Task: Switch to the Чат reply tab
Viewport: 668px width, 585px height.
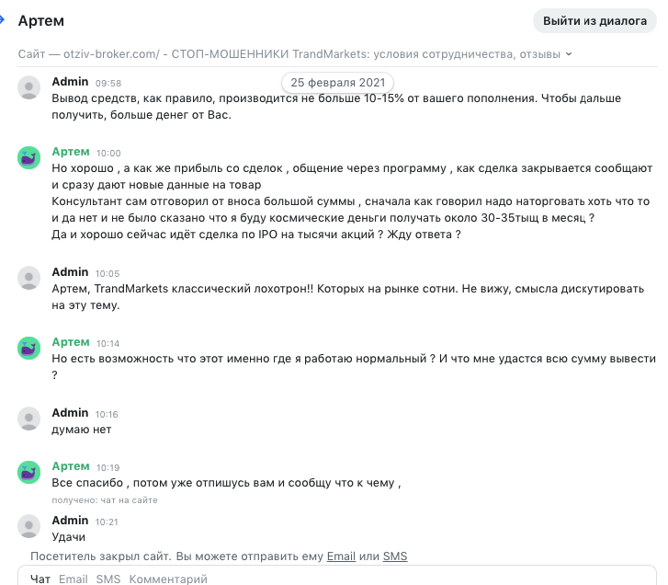Action: click(40, 579)
